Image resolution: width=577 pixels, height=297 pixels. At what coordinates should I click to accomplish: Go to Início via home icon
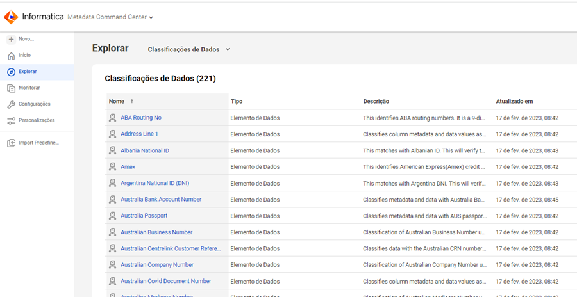[12, 56]
